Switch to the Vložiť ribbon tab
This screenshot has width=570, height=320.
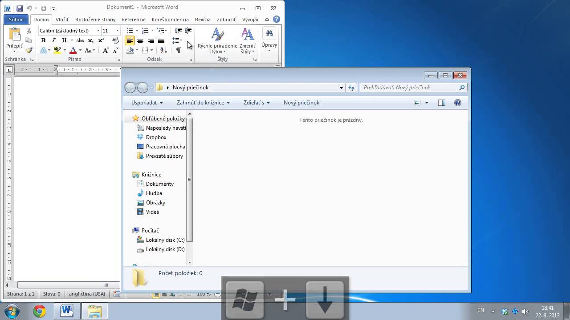62,20
